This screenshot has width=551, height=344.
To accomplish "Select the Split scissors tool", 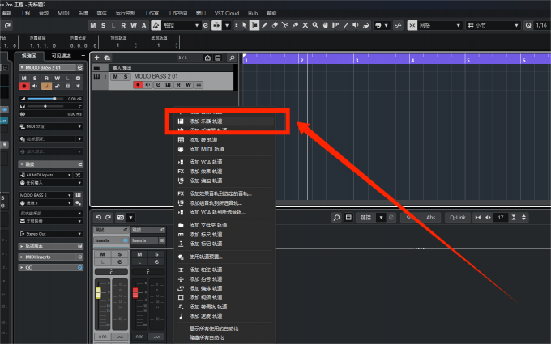I will click(x=285, y=25).
